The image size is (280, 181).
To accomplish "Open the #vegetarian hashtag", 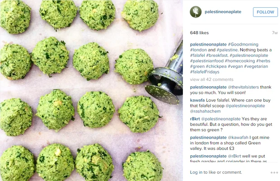I will coord(256,66).
